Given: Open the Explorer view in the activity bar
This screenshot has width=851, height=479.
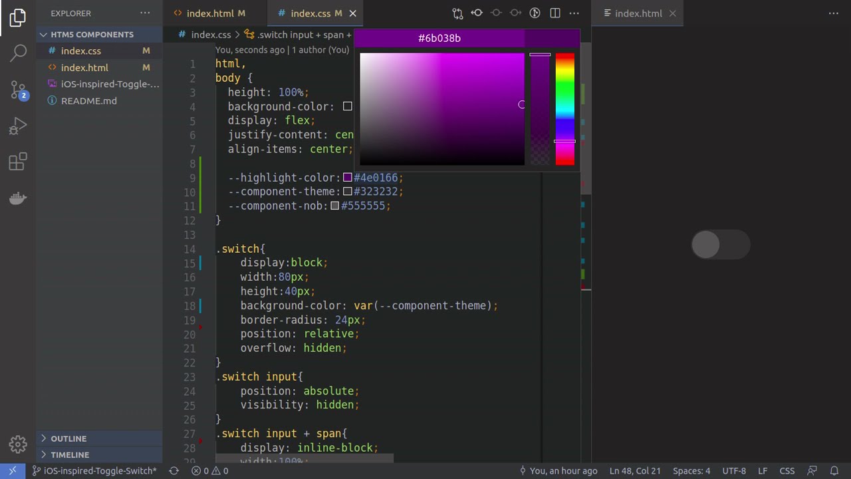Looking at the screenshot, I should (x=18, y=18).
